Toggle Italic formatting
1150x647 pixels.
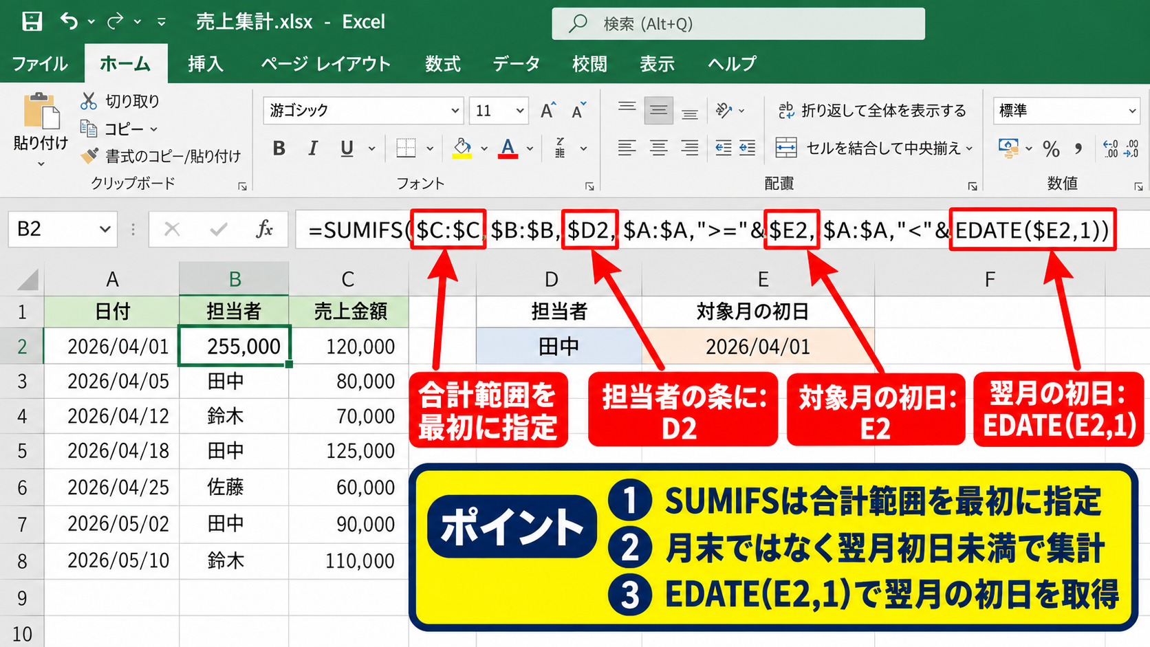[313, 148]
